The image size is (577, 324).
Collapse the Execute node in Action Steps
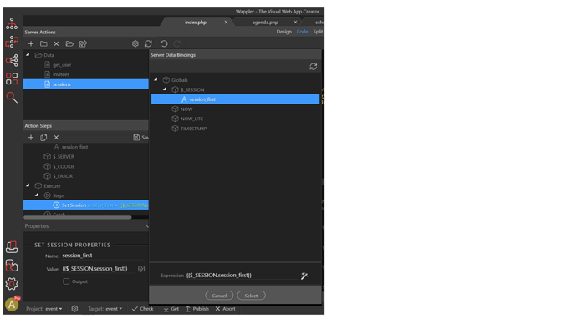[28, 185]
